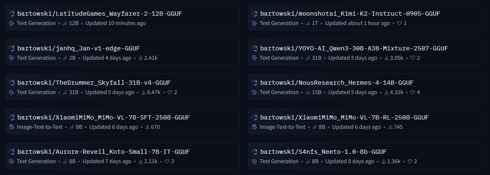Click the heart icon on Neeto-1.0-8b card
Viewport: 490px width, 175px height.
click(410, 161)
